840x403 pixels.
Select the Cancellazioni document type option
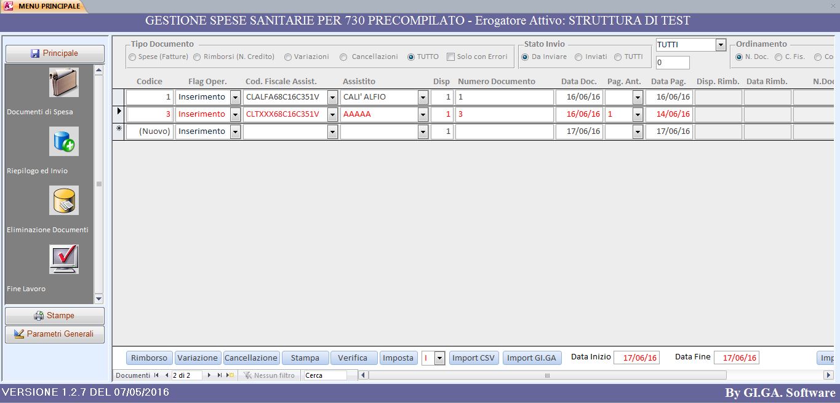(343, 57)
